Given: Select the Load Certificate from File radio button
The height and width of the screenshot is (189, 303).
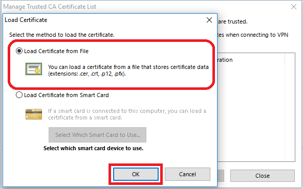Looking at the screenshot, I should coord(19,51).
